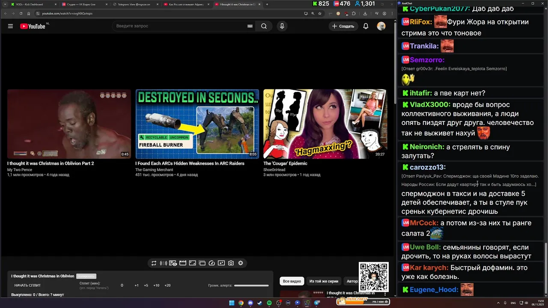Open YouTube notifications bell

[x=366, y=26]
